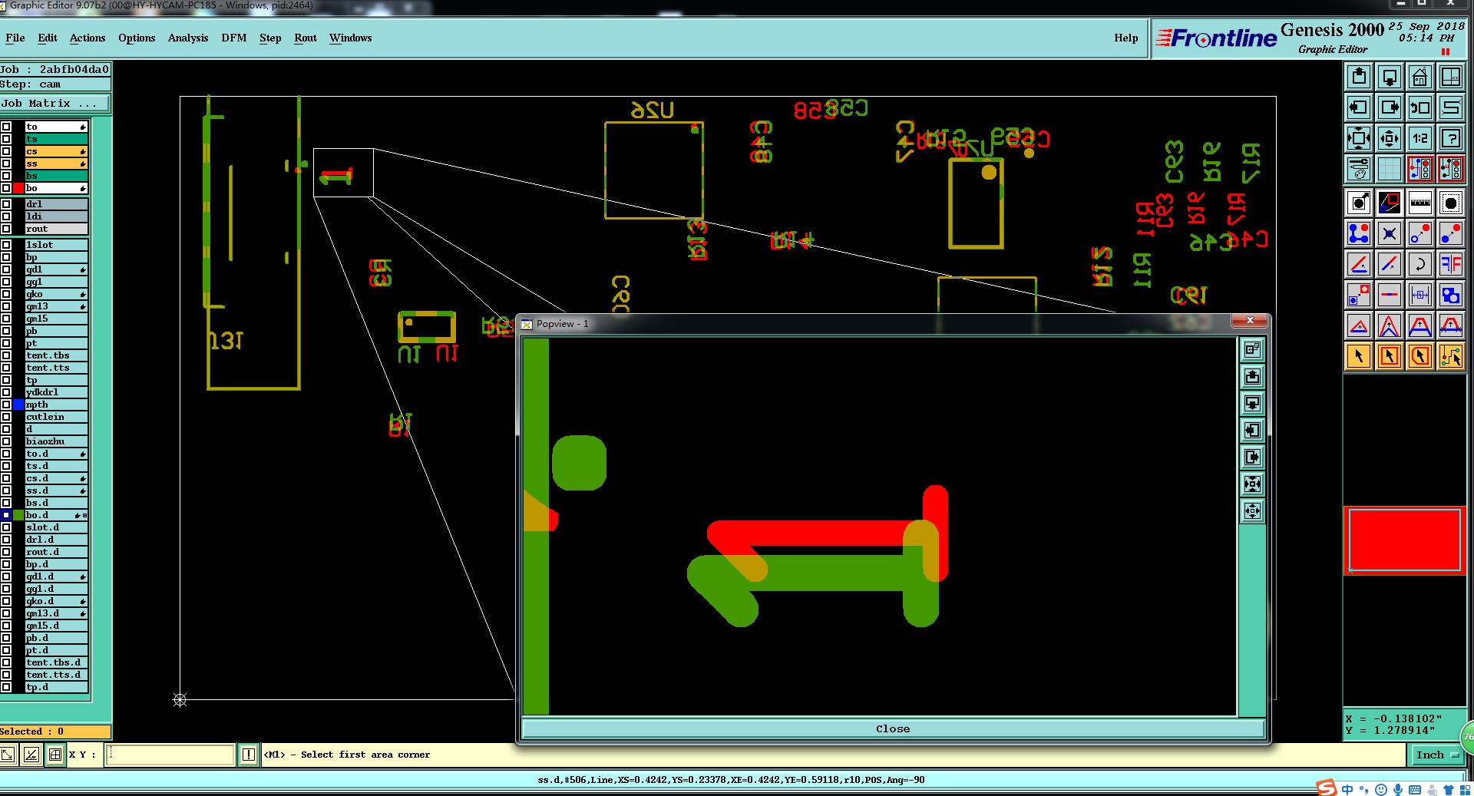Open the Edit menu
The width and height of the screenshot is (1474, 796).
(48, 38)
